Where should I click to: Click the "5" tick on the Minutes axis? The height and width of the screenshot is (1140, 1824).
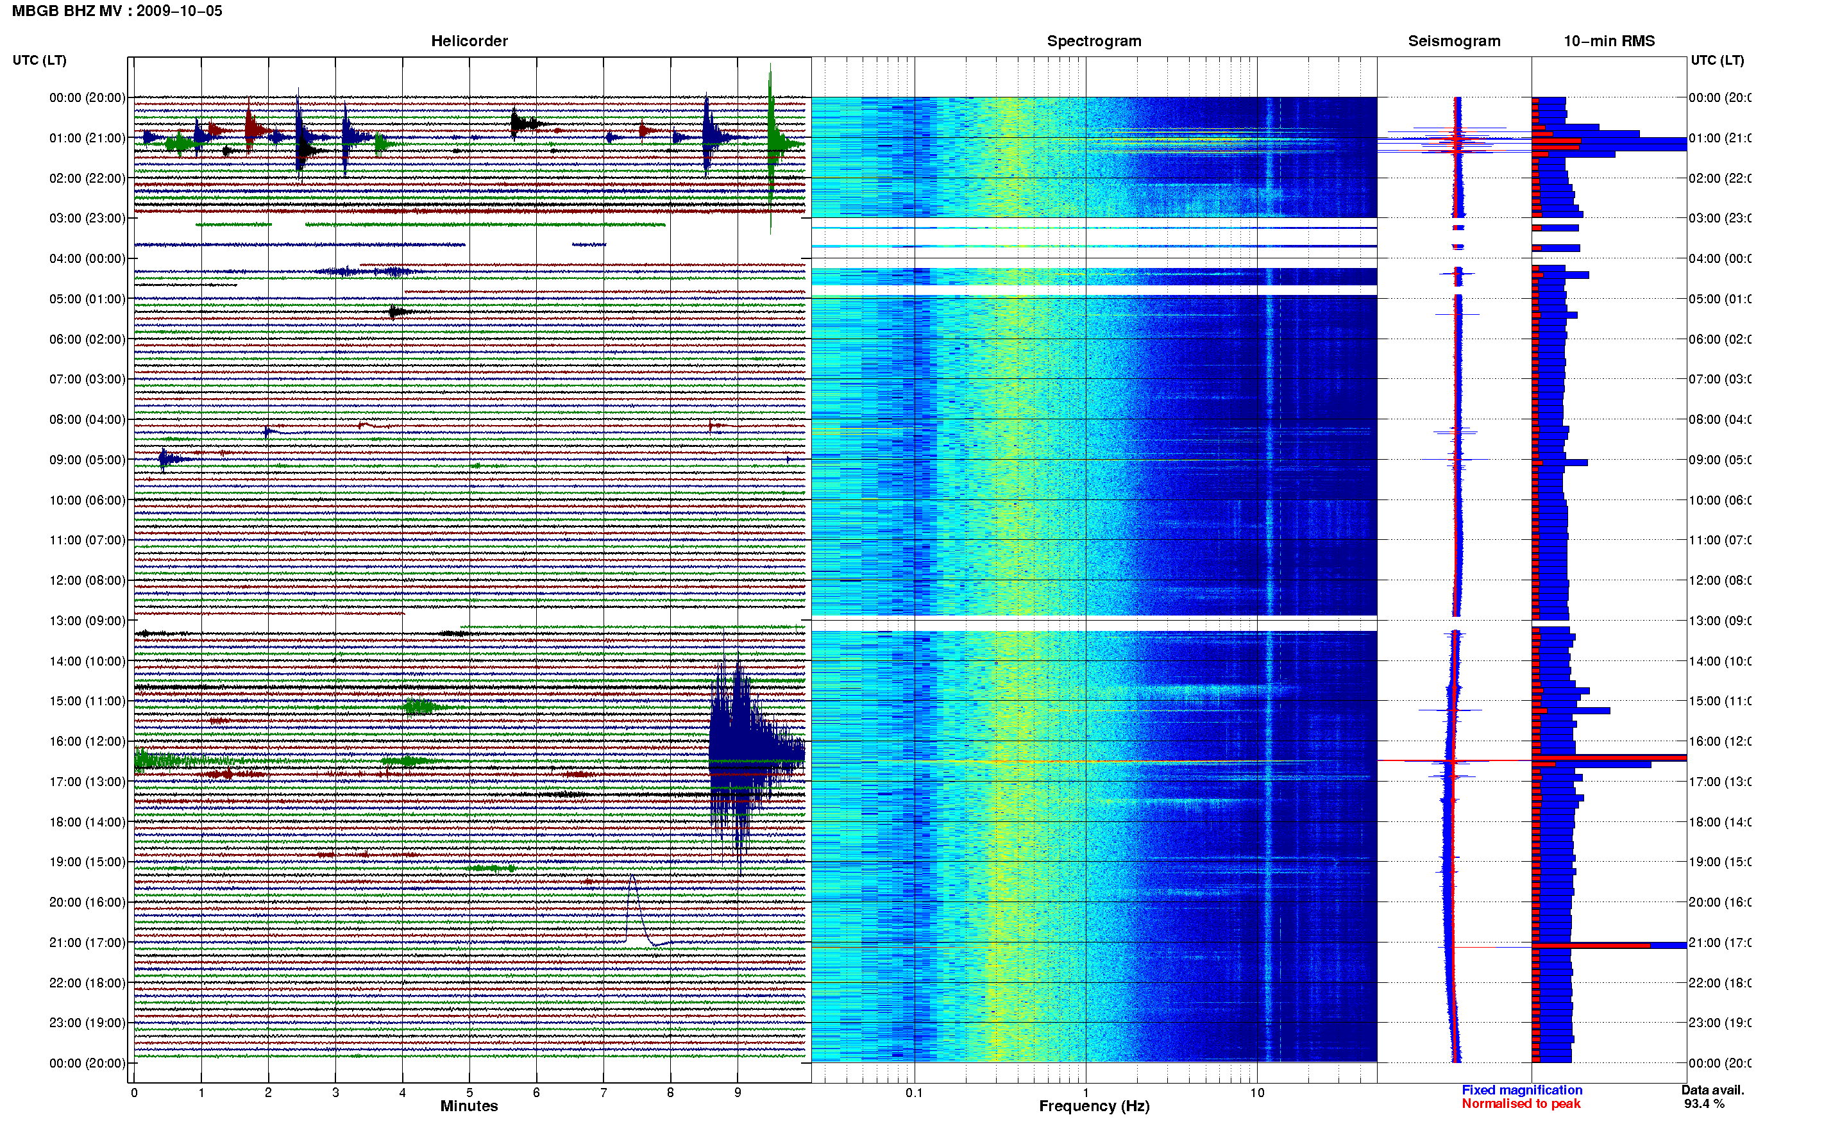click(469, 1093)
